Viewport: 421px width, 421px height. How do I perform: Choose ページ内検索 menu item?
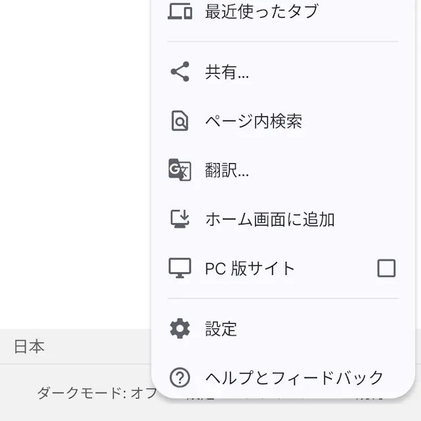(253, 121)
